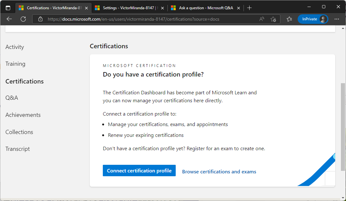This screenshot has width=346, height=201.
Task: Open Read aloud with the A icon
Action: click(261, 19)
